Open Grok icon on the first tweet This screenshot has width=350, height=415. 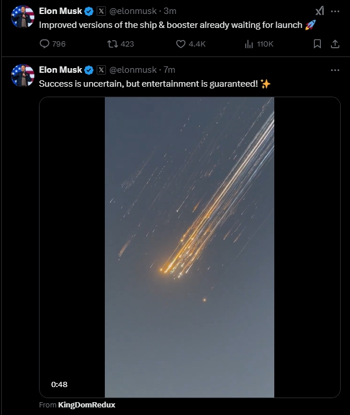320,11
